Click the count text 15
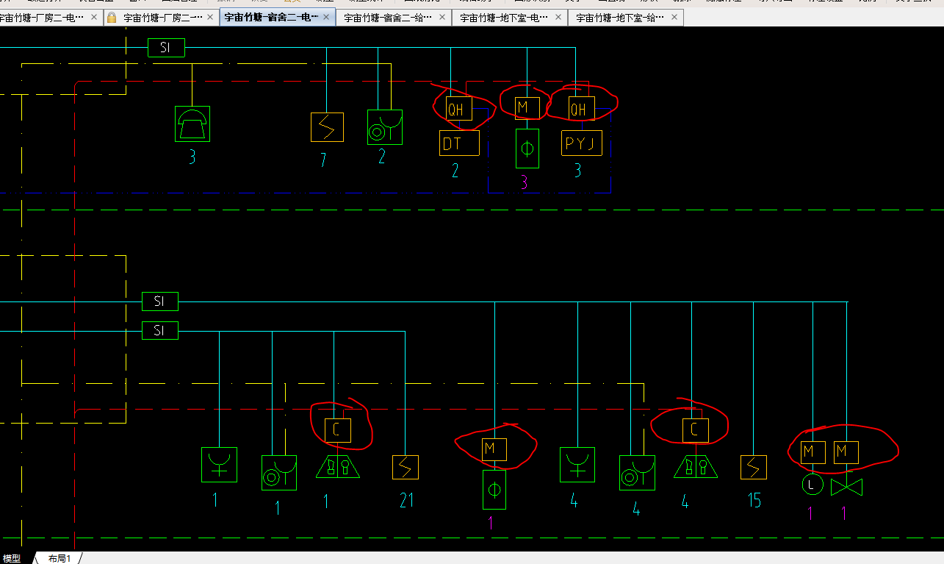Viewport: 944px width, 564px height. [754, 501]
